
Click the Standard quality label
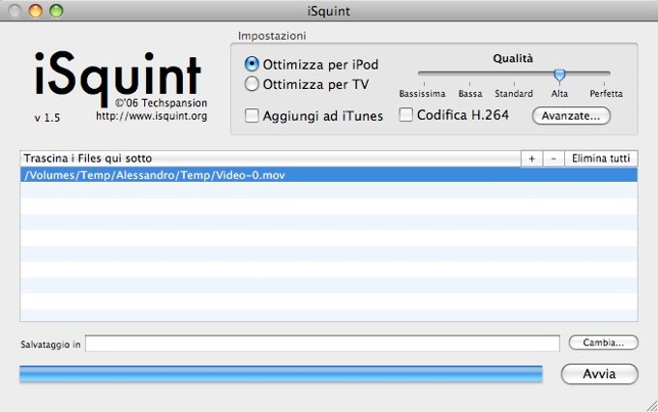(x=514, y=94)
